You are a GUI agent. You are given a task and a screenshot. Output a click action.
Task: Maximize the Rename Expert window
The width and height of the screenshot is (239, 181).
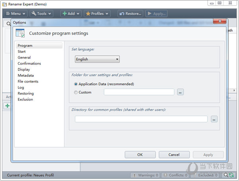[x=219, y=3]
